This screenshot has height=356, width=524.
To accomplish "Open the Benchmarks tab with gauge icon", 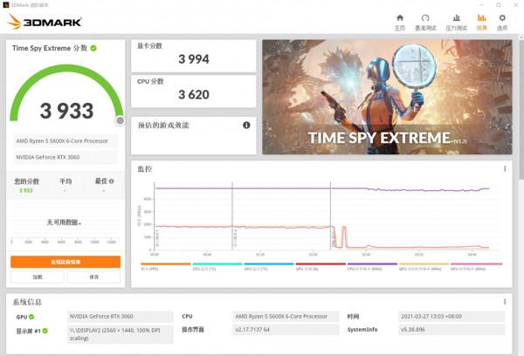I will pos(425,22).
